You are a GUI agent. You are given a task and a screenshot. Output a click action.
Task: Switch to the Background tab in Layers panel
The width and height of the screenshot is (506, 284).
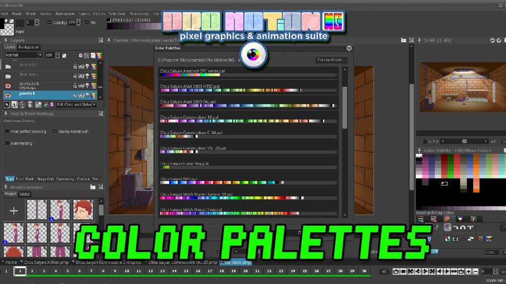pyautogui.click(x=29, y=47)
